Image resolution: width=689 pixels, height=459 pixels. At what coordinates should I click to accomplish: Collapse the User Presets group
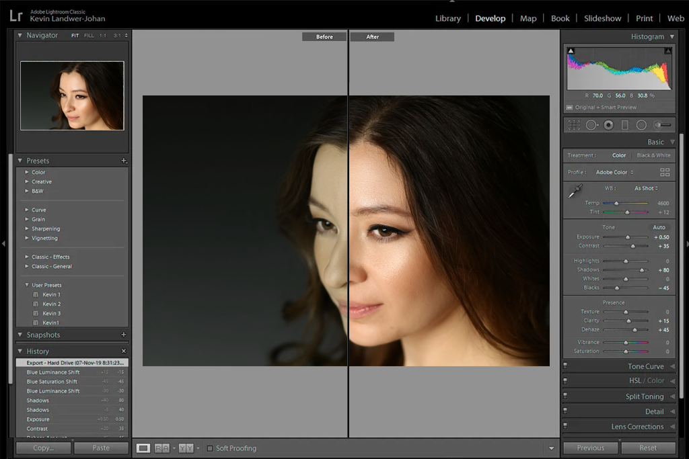click(x=27, y=285)
